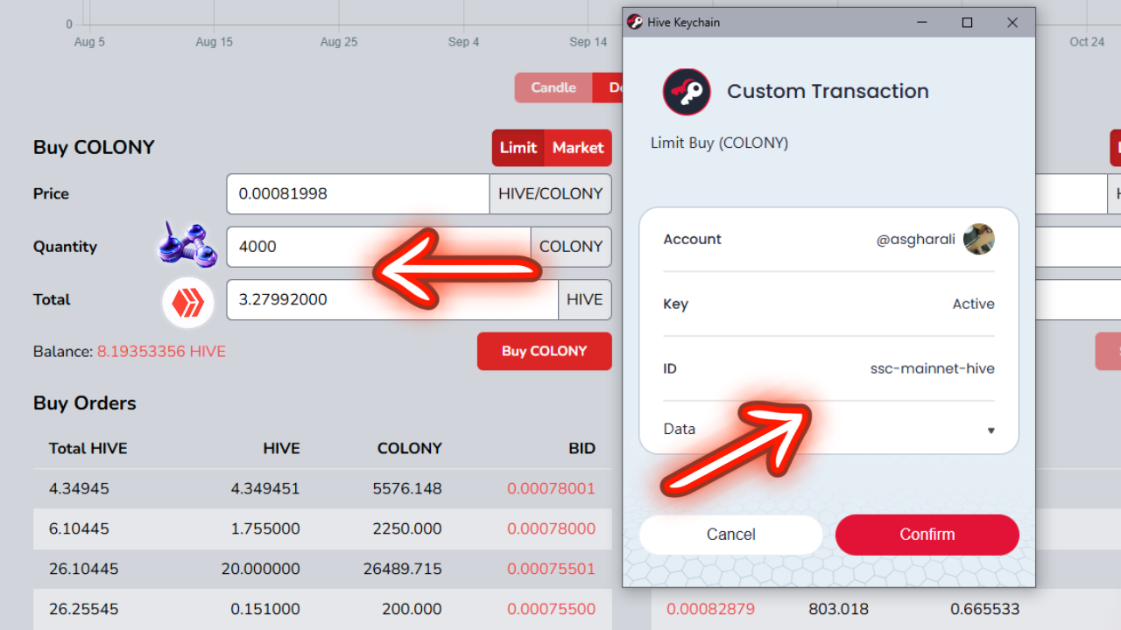Click the COLONY token icon beside Quantity
The height and width of the screenshot is (630, 1121).
tap(187, 245)
